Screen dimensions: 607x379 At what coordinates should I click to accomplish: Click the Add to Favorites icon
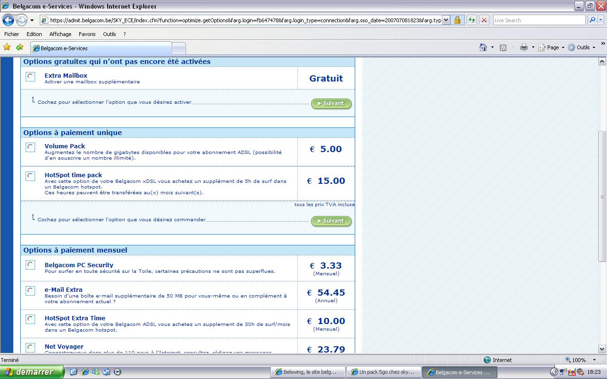pyautogui.click(x=19, y=47)
